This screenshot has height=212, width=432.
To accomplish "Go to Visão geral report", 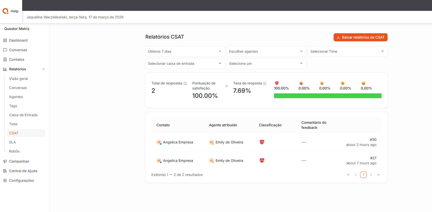I will [x=18, y=79].
